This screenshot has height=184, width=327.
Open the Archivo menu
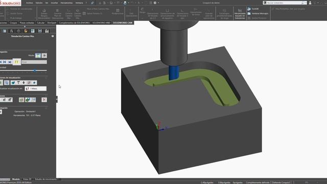coord(30,3)
